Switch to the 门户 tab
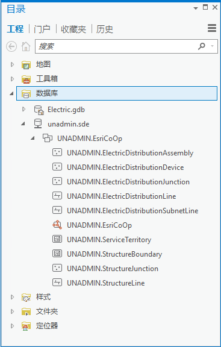The height and width of the screenshot is (347, 221). [x=42, y=29]
